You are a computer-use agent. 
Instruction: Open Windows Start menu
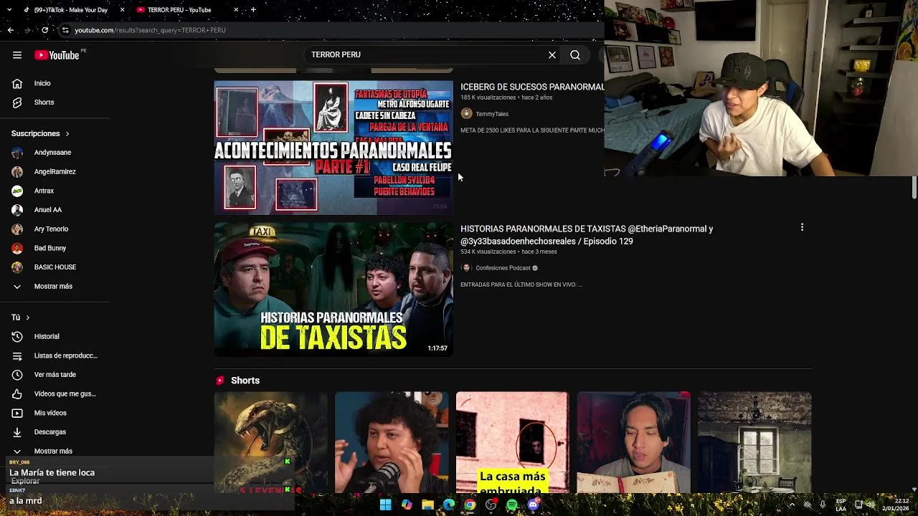[x=385, y=505]
